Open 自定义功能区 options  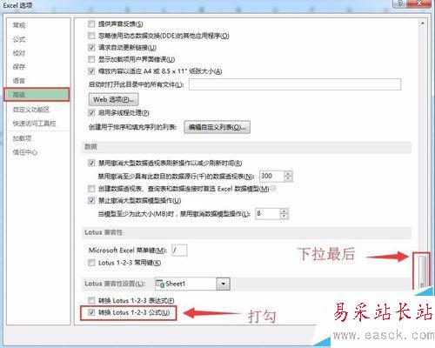tap(31, 110)
